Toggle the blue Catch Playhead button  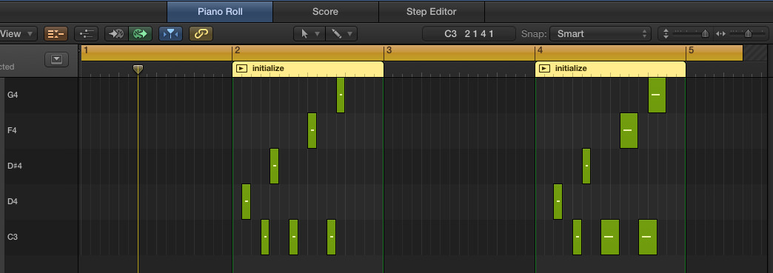[x=170, y=33]
